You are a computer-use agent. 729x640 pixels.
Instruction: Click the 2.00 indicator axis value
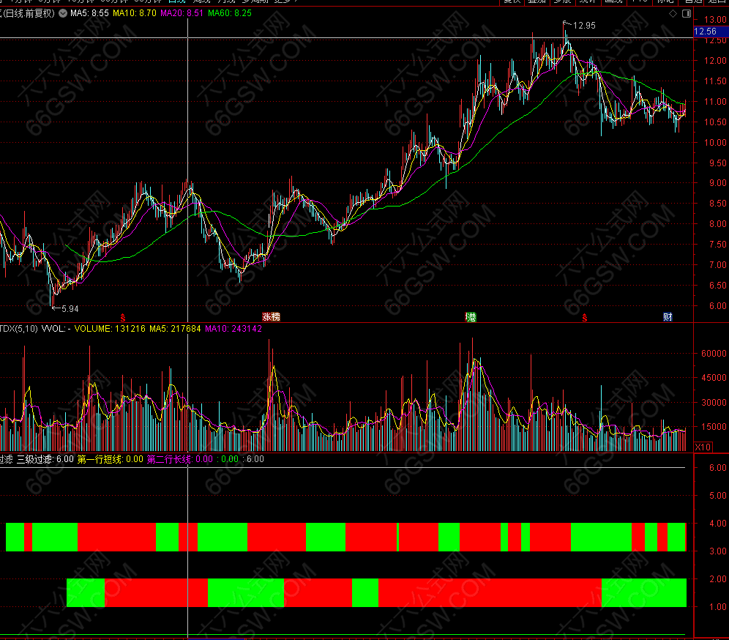point(717,579)
